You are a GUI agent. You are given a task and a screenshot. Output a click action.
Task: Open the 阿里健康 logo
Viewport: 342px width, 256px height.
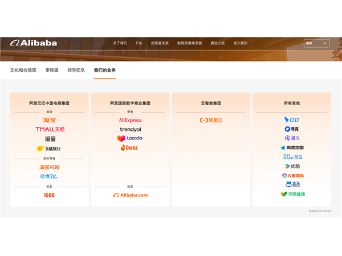click(x=293, y=194)
